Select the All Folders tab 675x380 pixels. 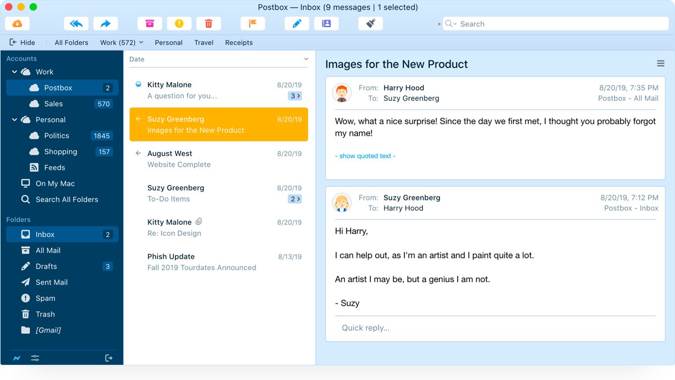coord(71,42)
